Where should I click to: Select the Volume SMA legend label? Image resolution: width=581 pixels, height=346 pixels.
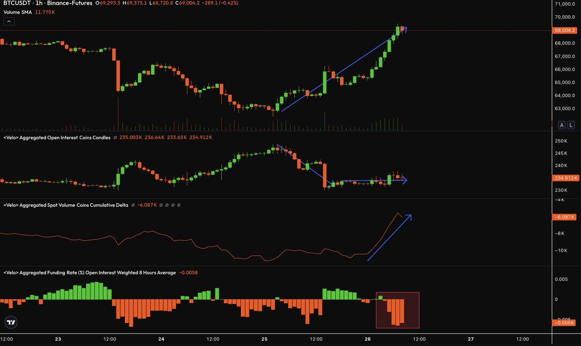[17, 12]
